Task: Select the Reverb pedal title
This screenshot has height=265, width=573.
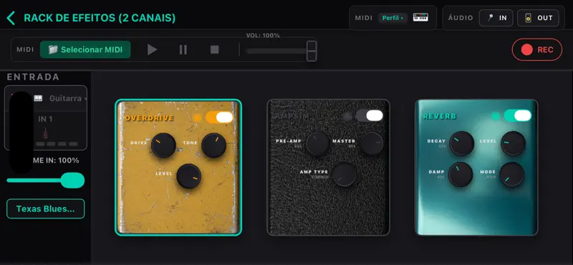Action: point(440,116)
